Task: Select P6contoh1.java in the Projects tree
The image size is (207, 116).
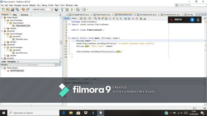Action: point(22,39)
